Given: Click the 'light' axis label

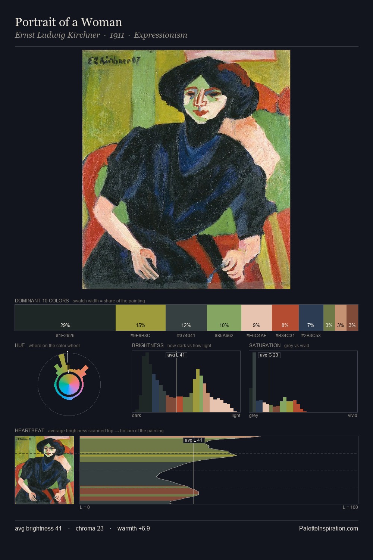Looking at the screenshot, I should pyautogui.click(x=236, y=416).
